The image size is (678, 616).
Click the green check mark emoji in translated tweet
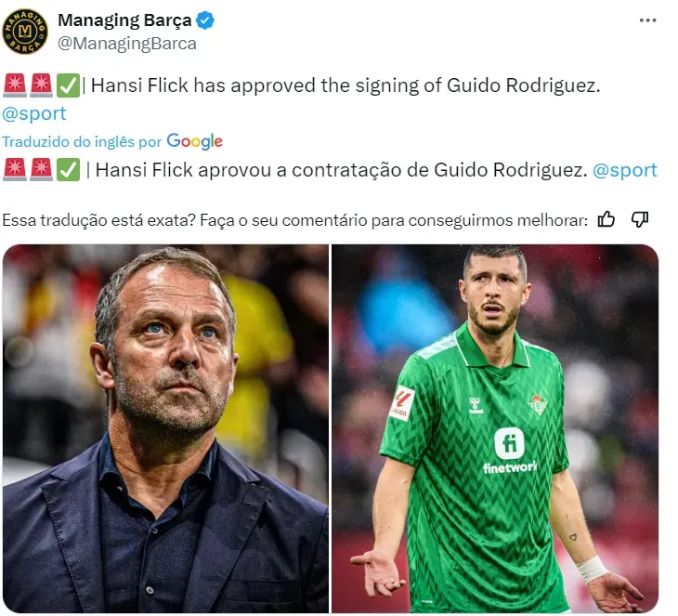(68, 170)
